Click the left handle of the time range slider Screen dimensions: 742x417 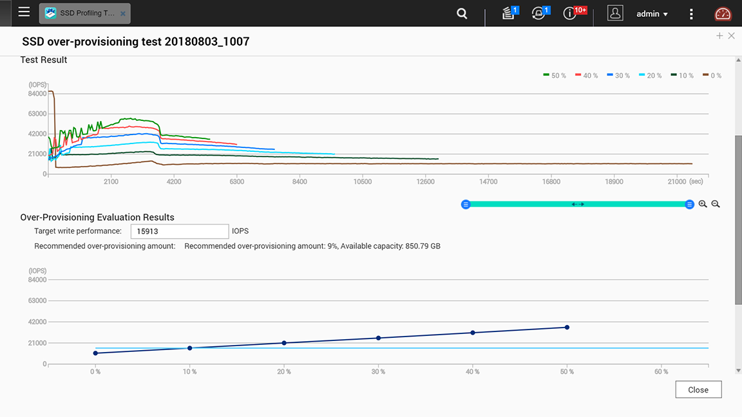[466, 204]
